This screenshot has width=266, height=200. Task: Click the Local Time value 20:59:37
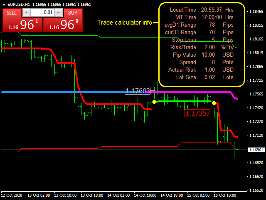pyautogui.click(x=212, y=10)
